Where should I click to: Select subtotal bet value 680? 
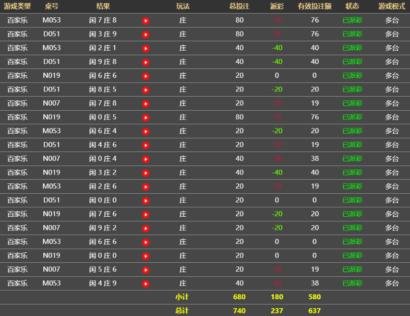coord(239,297)
